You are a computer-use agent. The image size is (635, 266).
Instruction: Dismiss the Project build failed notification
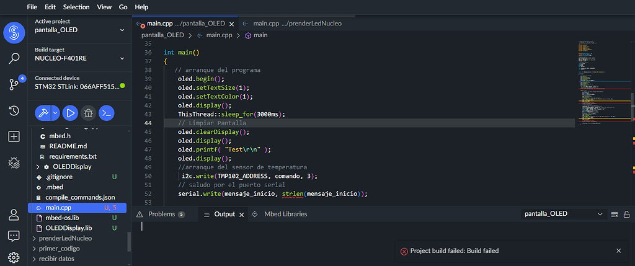click(618, 250)
